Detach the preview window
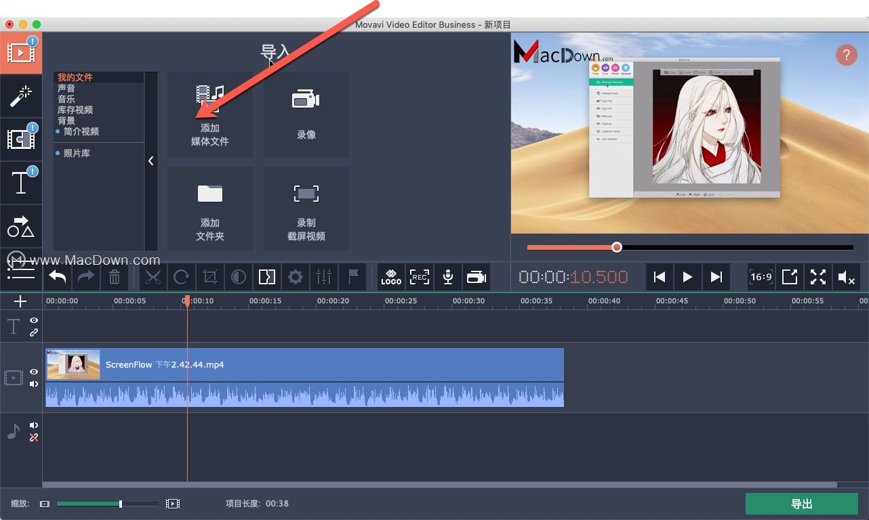Viewport: 869px width, 520px height. (790, 277)
